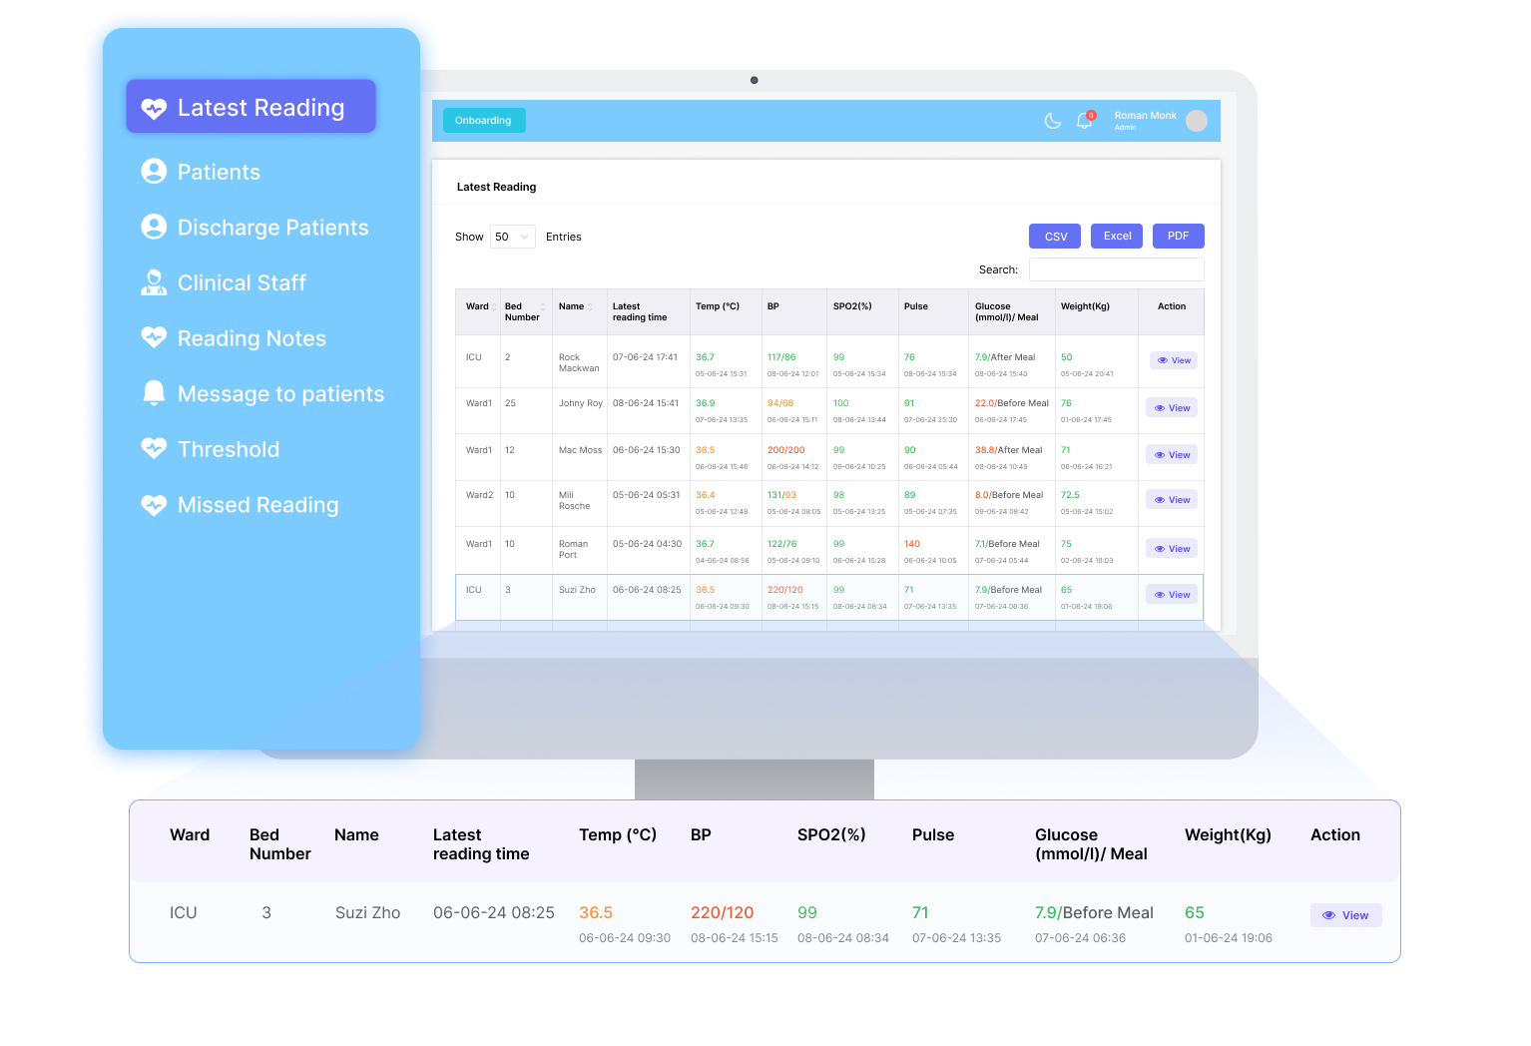The width and height of the screenshot is (1531, 1046).
Task: Open the Roman Monk profile avatar
Action: point(1197,121)
